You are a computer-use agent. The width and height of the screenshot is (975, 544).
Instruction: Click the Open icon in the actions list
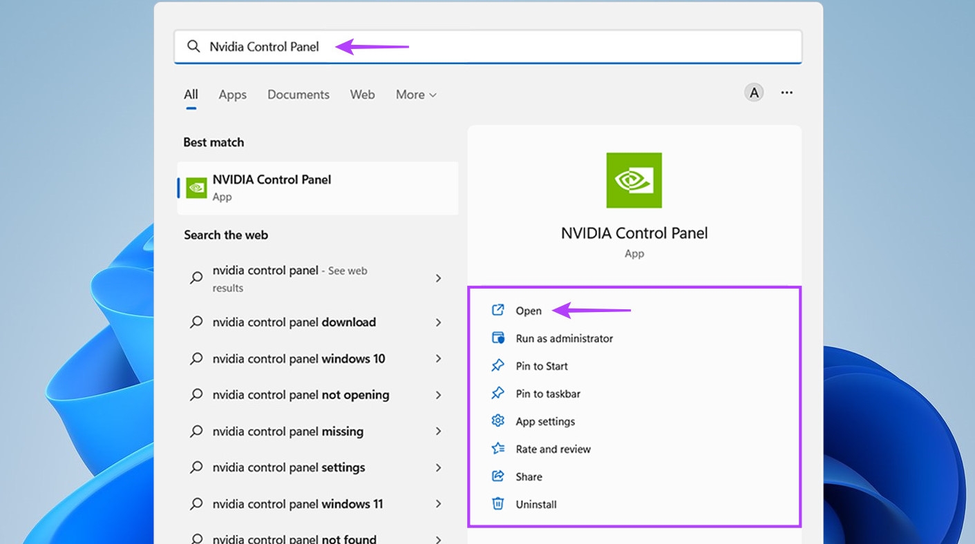point(498,311)
